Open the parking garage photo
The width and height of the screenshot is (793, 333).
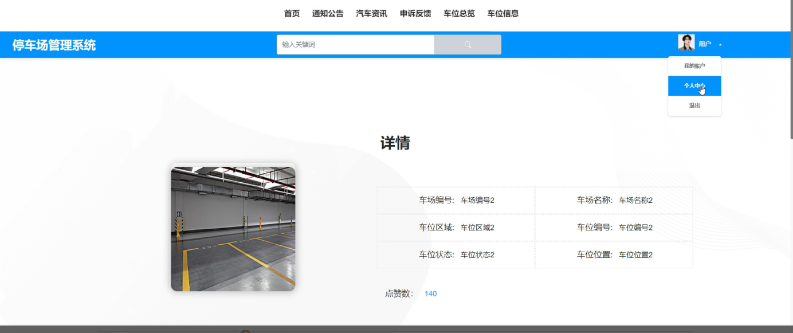pos(233,229)
